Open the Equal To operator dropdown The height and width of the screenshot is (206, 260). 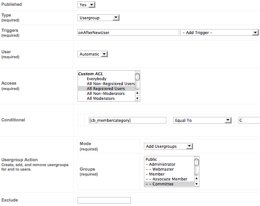tap(202, 120)
